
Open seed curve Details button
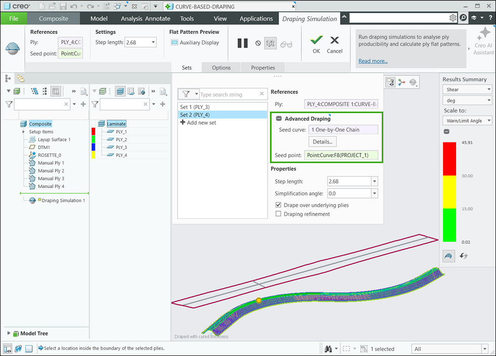[x=323, y=141]
